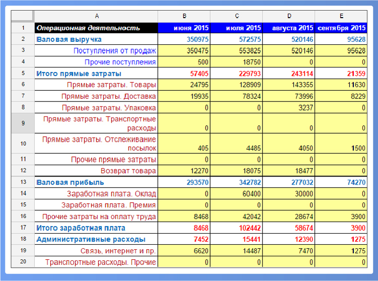The image size is (378, 281).
Task: Select cell with value 3237
Action: pos(289,107)
